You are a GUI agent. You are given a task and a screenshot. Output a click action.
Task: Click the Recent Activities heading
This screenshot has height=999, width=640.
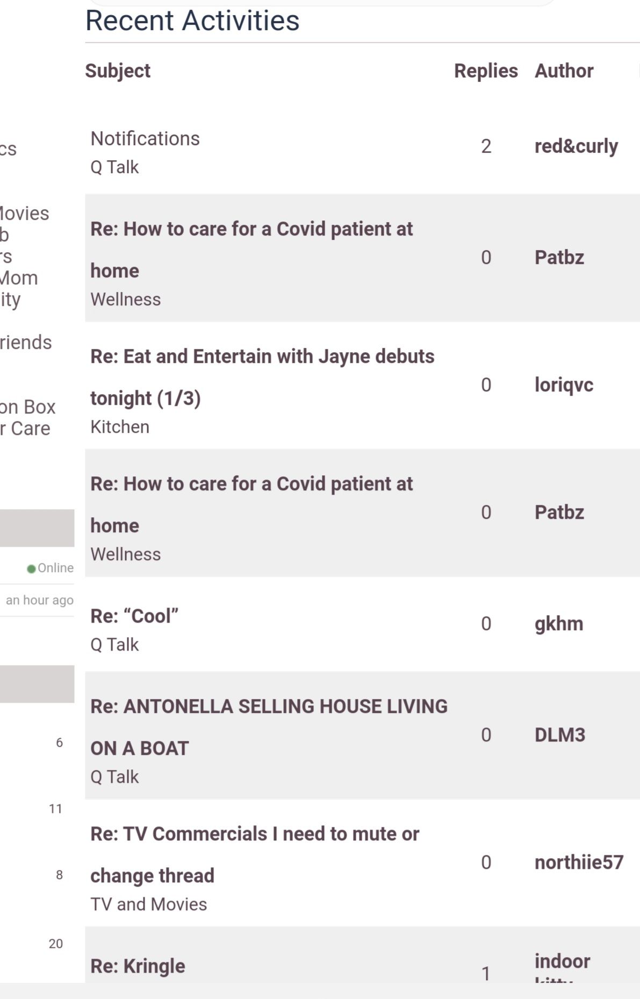click(192, 21)
